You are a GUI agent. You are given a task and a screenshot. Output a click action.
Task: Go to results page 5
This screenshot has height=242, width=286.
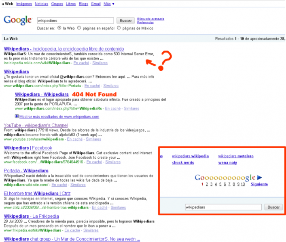[220, 184]
